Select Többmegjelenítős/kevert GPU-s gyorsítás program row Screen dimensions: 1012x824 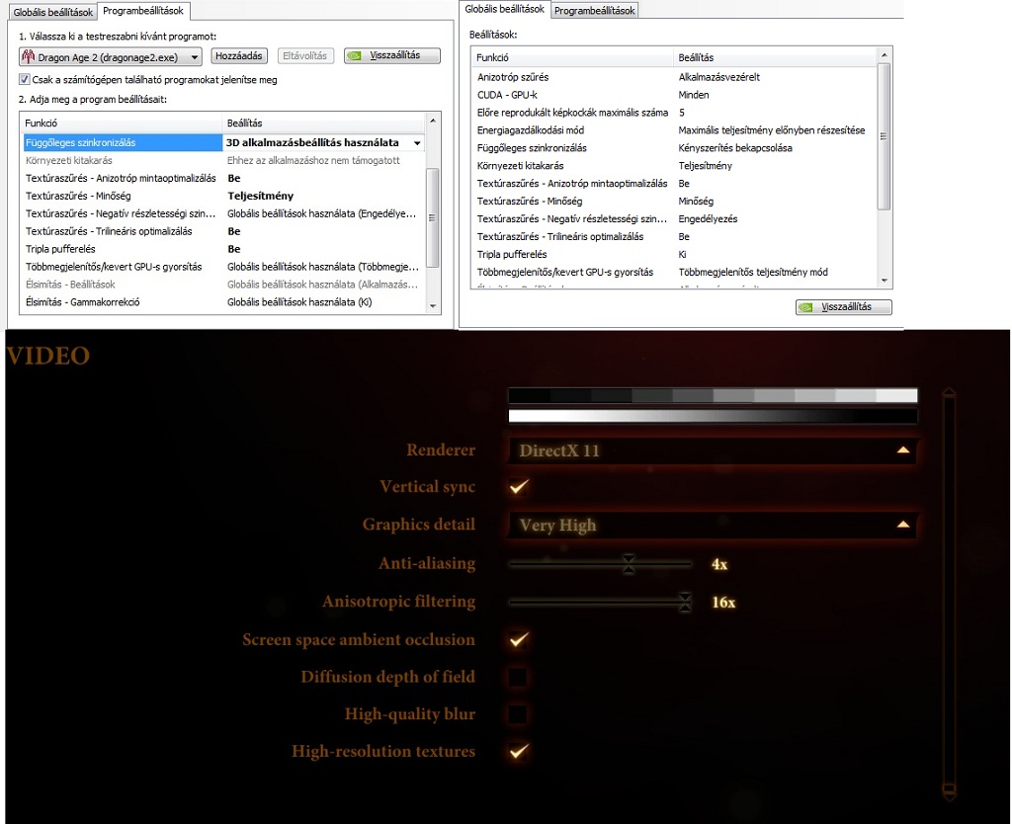223,267
